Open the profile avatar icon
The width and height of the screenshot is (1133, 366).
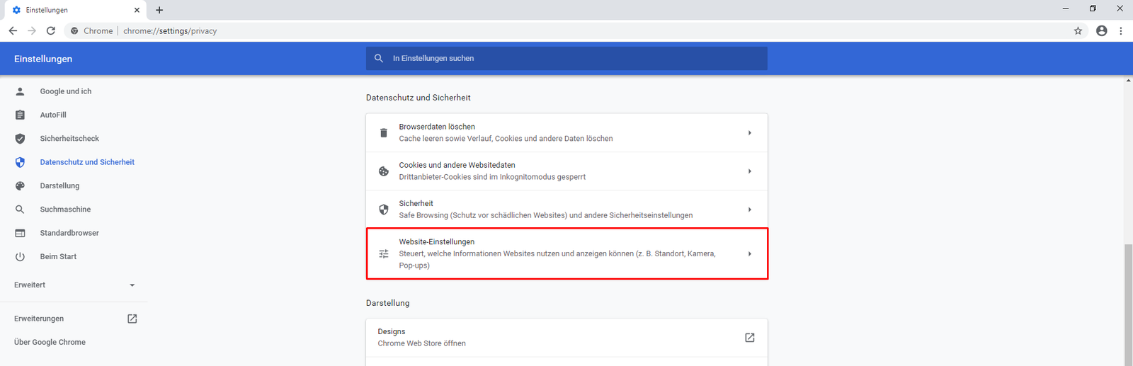[x=1101, y=31]
